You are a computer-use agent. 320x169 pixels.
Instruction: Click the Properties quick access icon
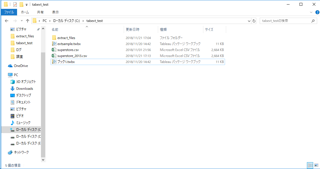point(15,4)
